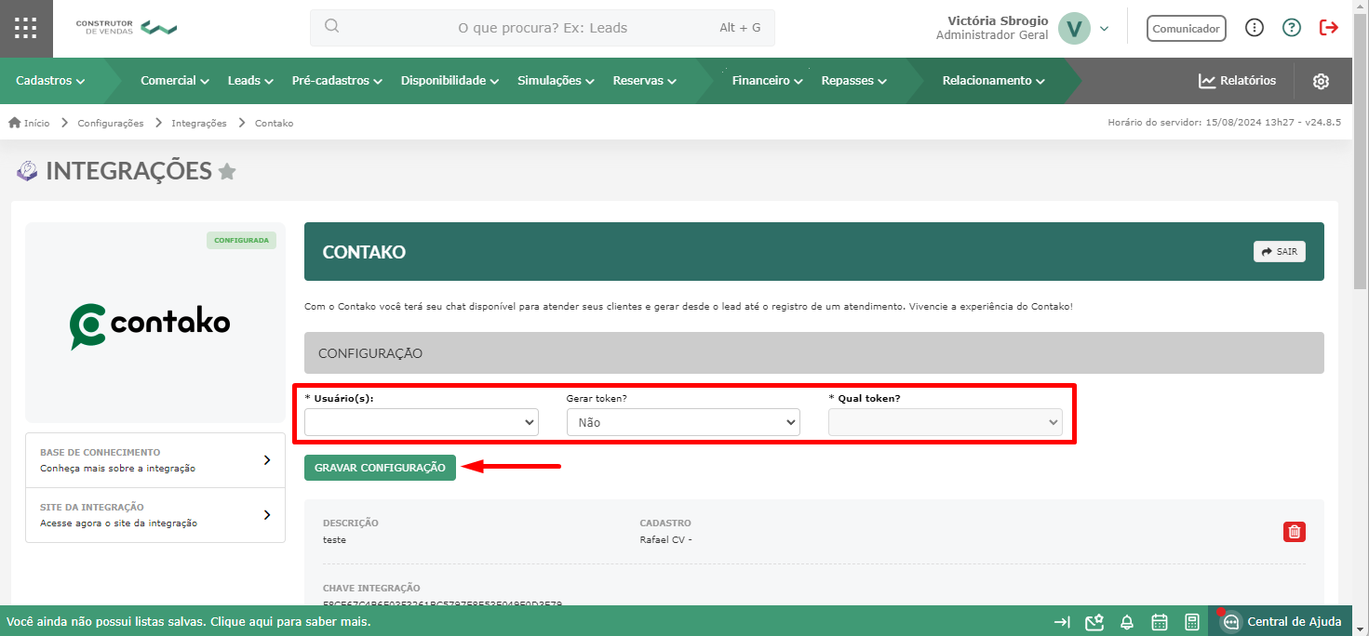Click the collapse arrow icon in bottom bar

click(x=1062, y=622)
